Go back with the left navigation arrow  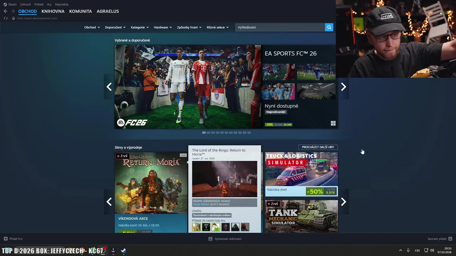point(5,11)
